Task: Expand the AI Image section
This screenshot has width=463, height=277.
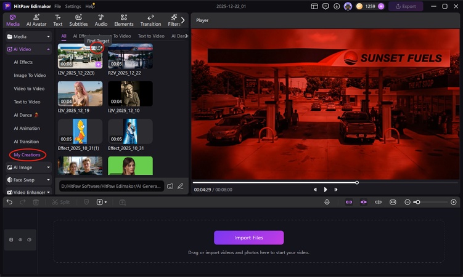Action: [x=48, y=167]
